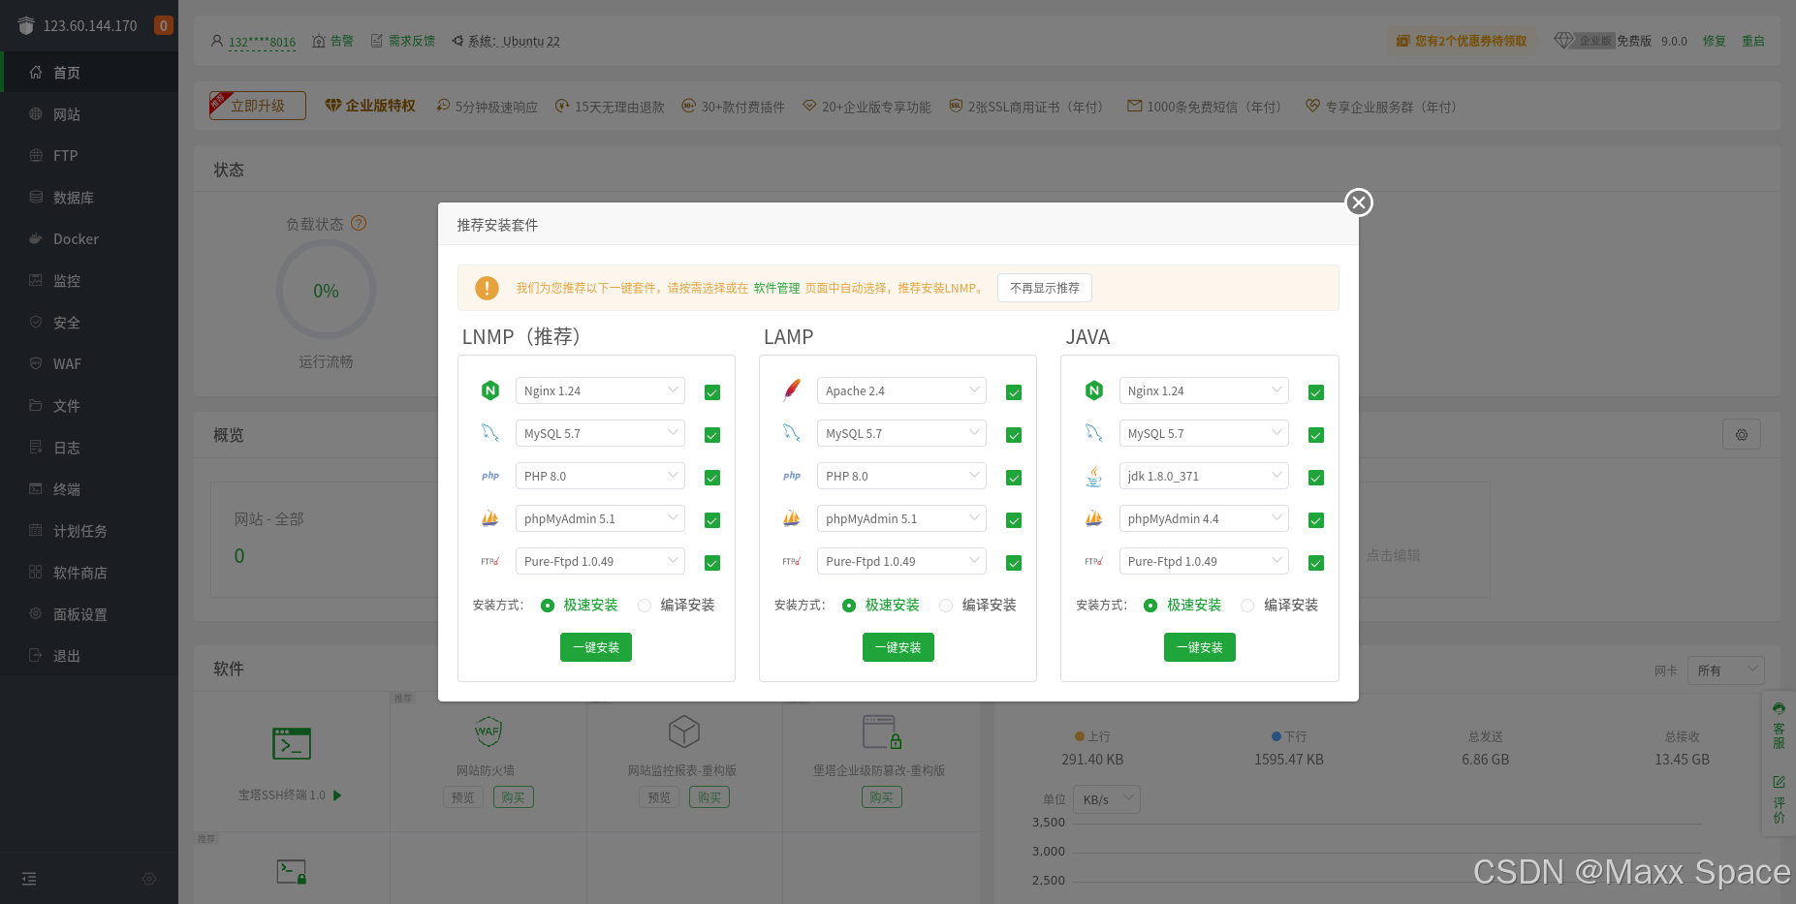Click the WAF shield icon in sidebar

point(36,363)
